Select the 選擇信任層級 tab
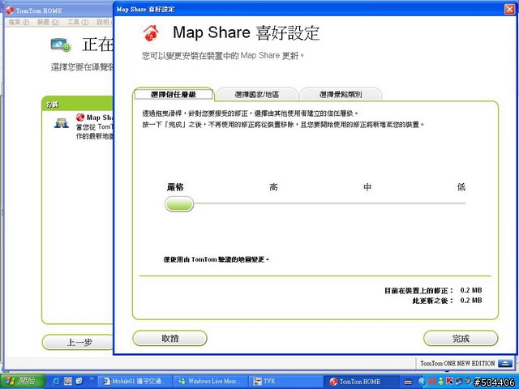This screenshot has height=389, width=519. click(174, 95)
